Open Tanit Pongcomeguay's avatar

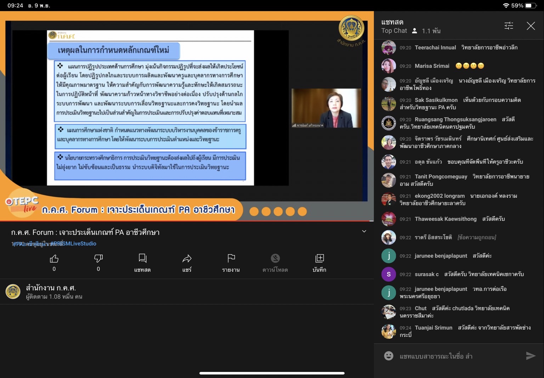click(x=389, y=180)
